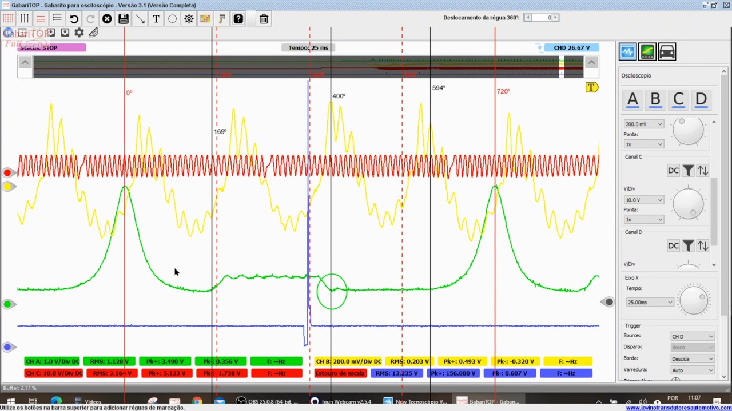Screen dimensions: 732x411
Task: Click the export up-arrow tray icon
Action: (x=65, y=33)
